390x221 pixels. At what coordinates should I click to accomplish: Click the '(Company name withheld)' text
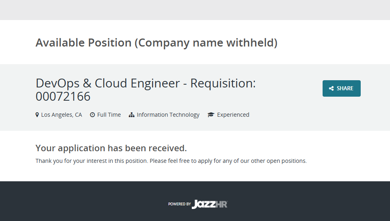click(205, 43)
